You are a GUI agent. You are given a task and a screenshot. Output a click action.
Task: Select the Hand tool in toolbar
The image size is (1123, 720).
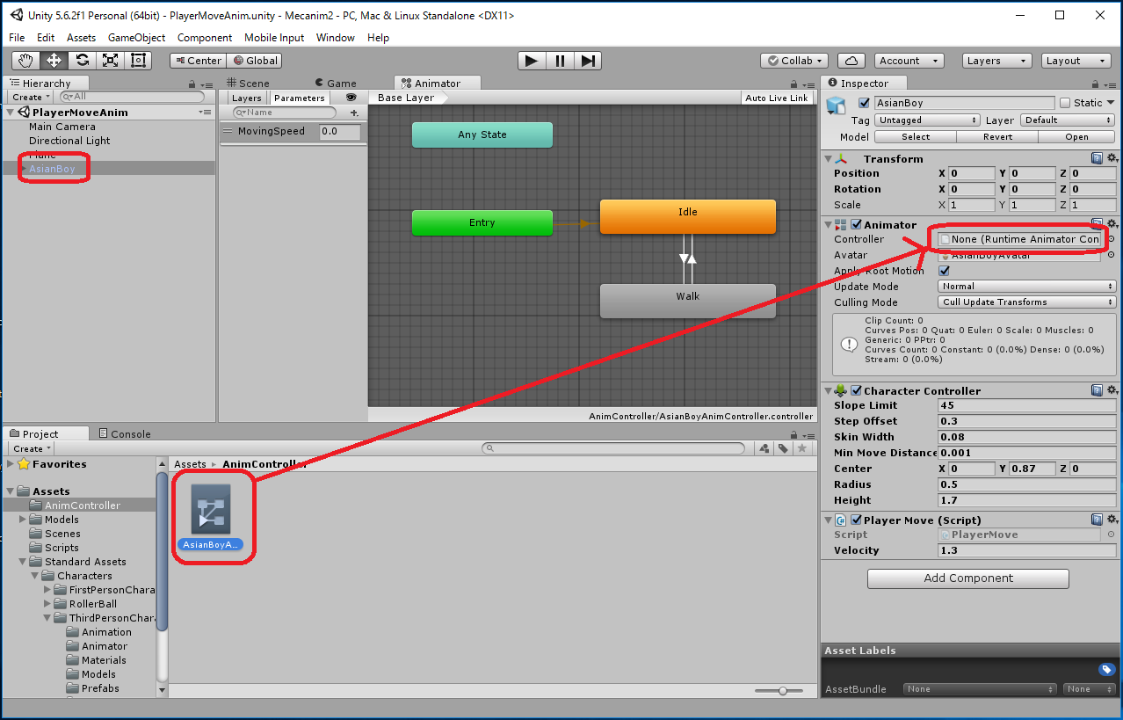pyautogui.click(x=25, y=61)
